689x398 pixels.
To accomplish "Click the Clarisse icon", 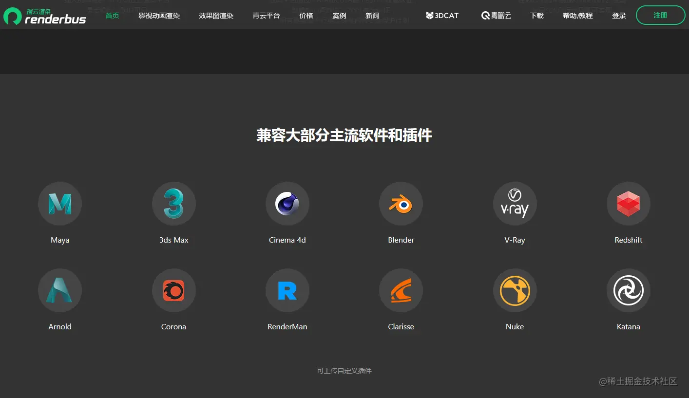I will (x=401, y=290).
